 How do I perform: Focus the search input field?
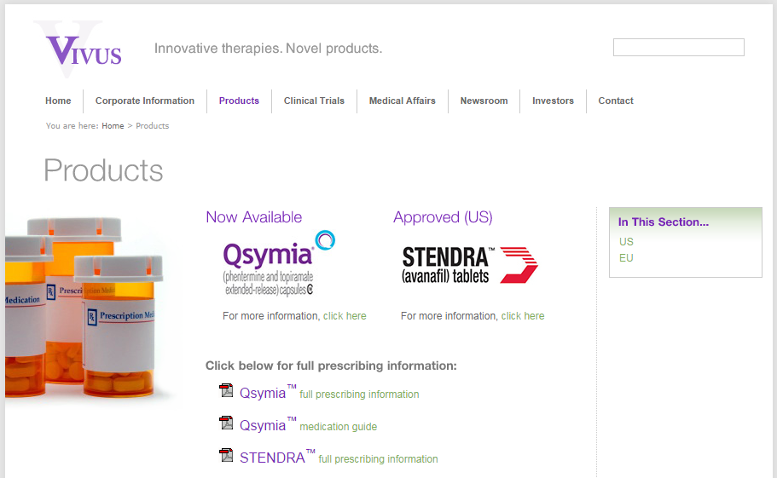678,48
